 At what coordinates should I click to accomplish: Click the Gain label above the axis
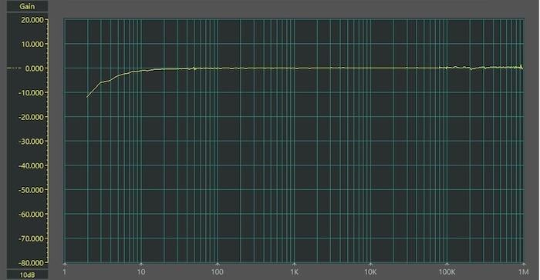27,6
